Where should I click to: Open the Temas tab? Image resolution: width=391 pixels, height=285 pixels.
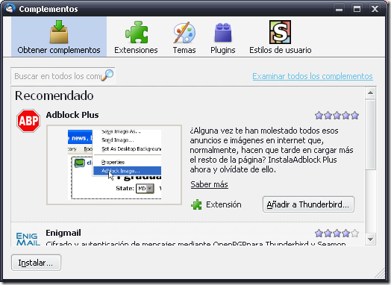coord(184,37)
